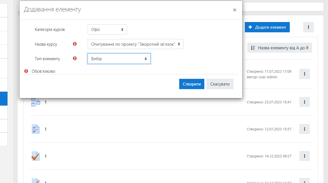
Task: Click the checklist icon dated 12.07.2023
Action: [x=35, y=129]
